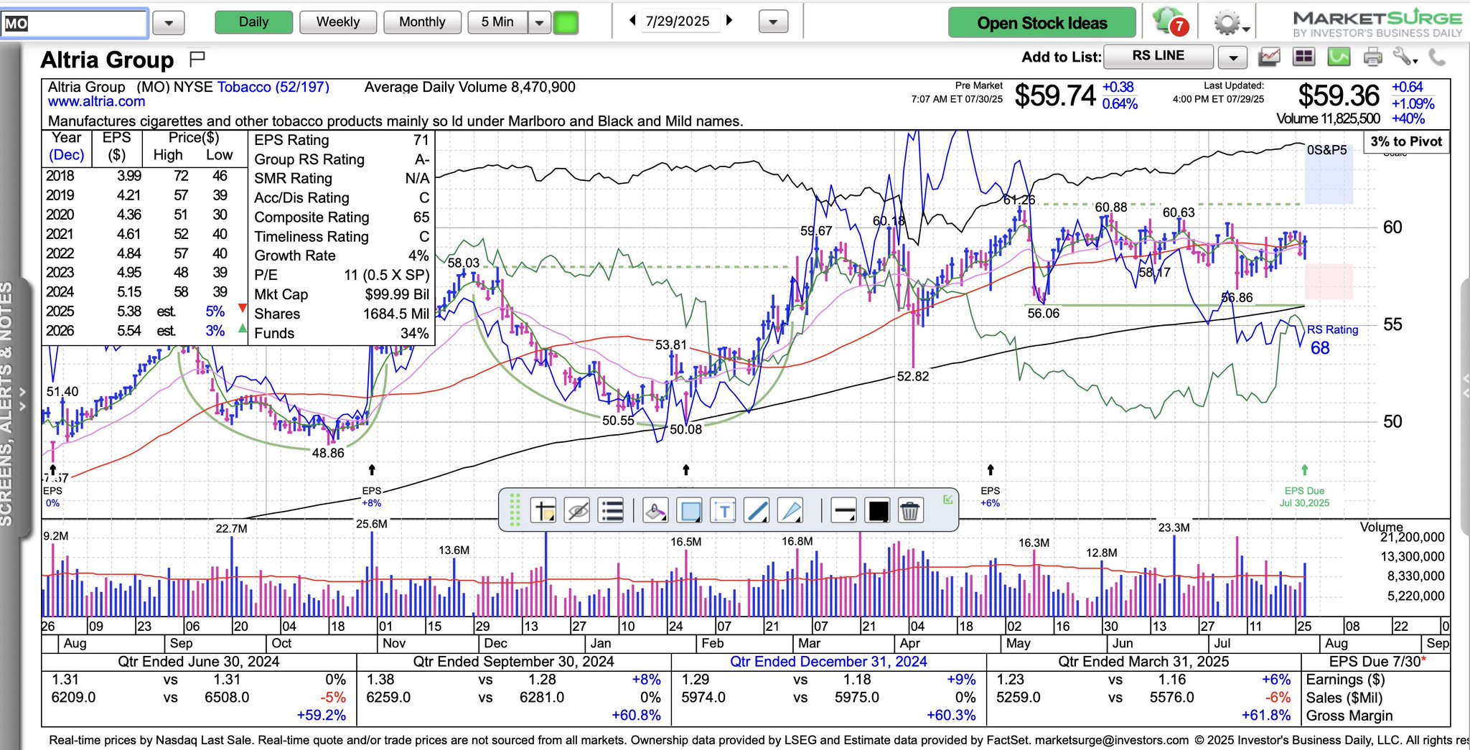Switch to the 5 Min chart

point(497,22)
